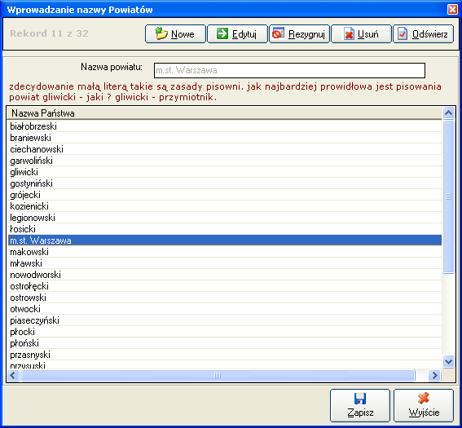Select the otwocki row

224,309
